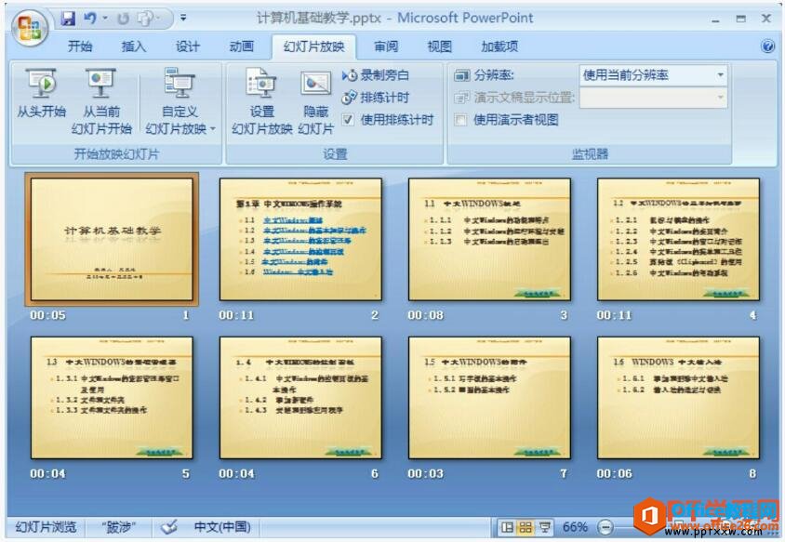Open the undo history dropdown arrow
Screen dimensions: 785x542
(x=105, y=19)
